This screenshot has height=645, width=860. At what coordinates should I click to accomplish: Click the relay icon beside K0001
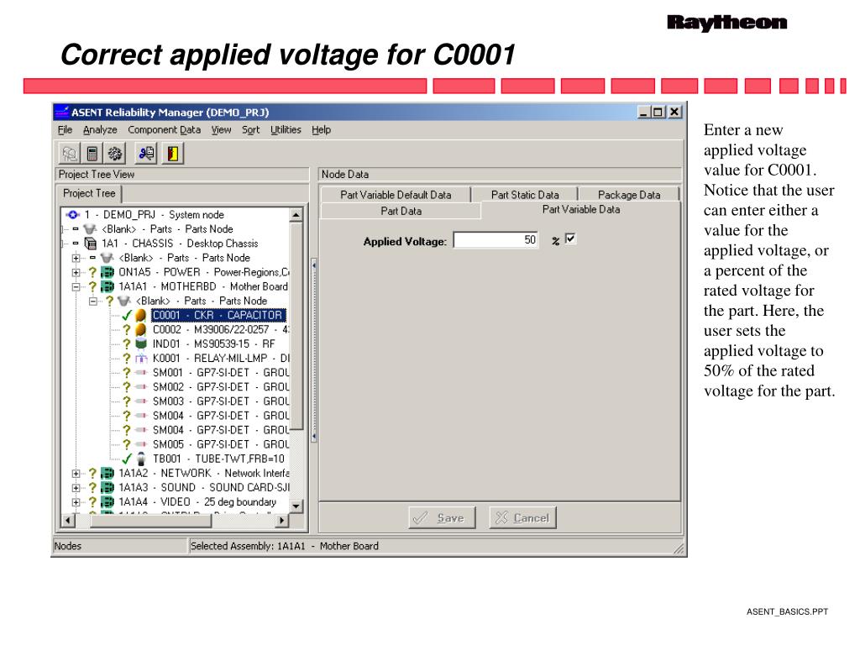click(141, 358)
